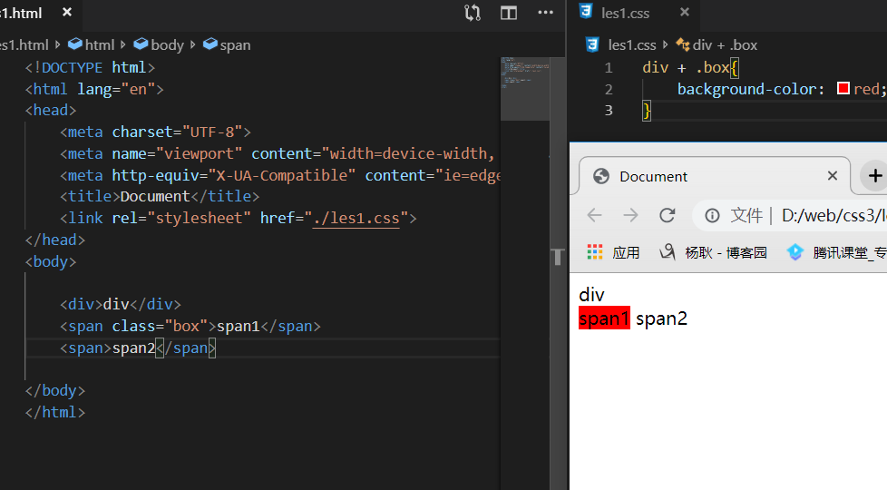Viewport: 887px width, 490px height.
Task: Click the browser forward arrow
Action: pos(630,215)
